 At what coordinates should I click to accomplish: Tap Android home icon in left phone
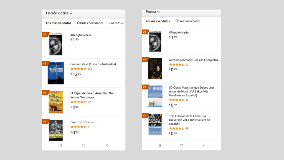83,146
